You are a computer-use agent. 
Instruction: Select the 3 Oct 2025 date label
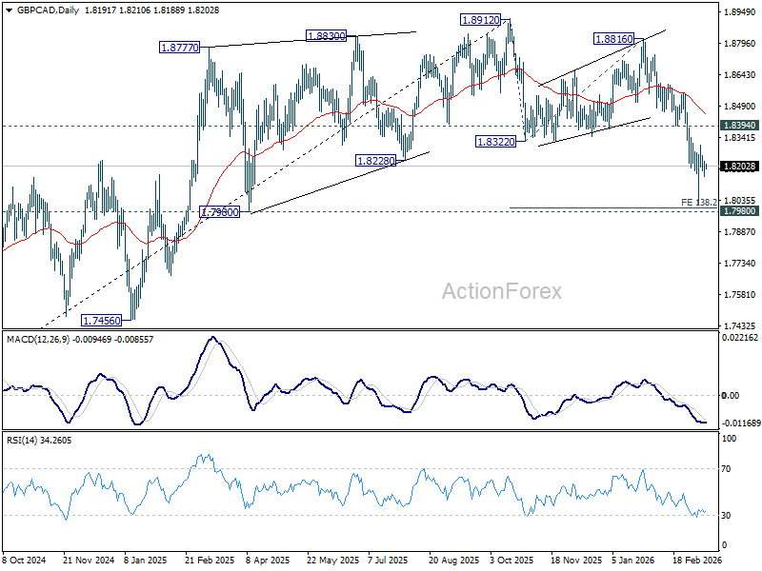pos(511,561)
